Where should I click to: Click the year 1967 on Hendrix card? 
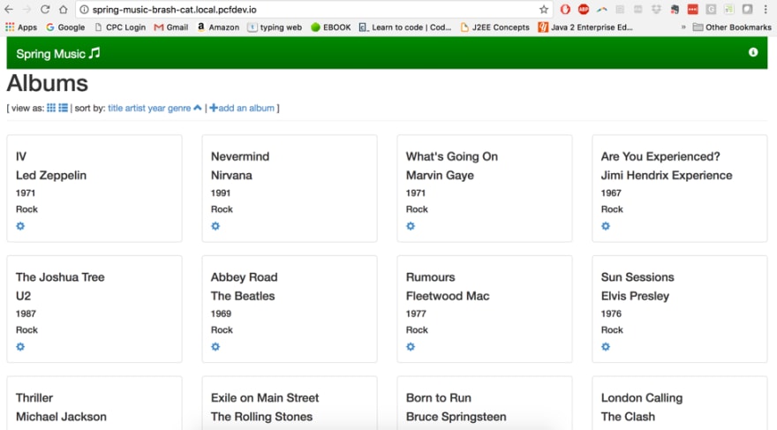611,193
